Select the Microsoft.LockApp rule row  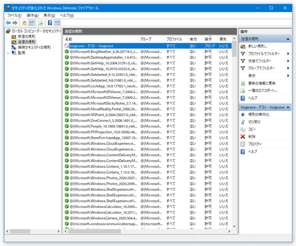point(148,86)
